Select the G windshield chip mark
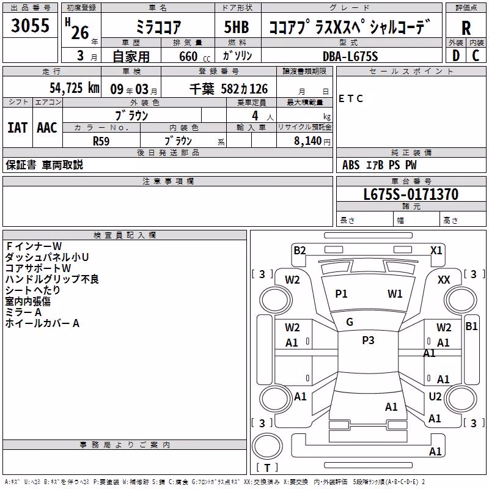This screenshot has height=489, width=489. click(350, 322)
